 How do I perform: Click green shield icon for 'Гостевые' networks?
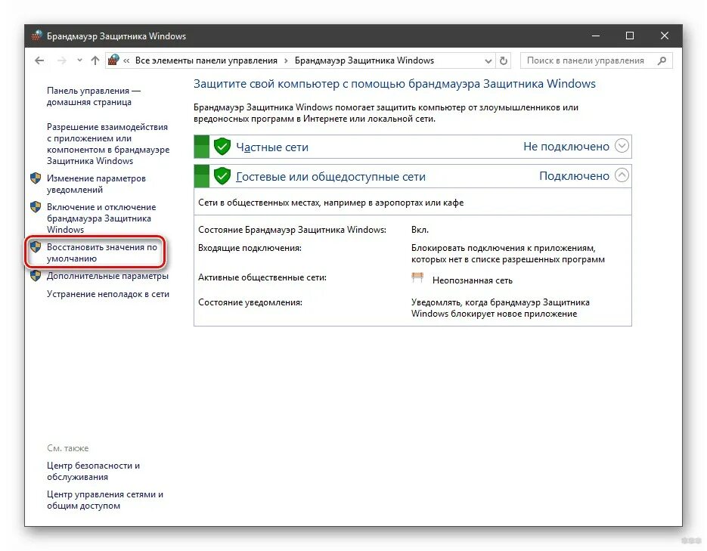pyautogui.click(x=222, y=176)
